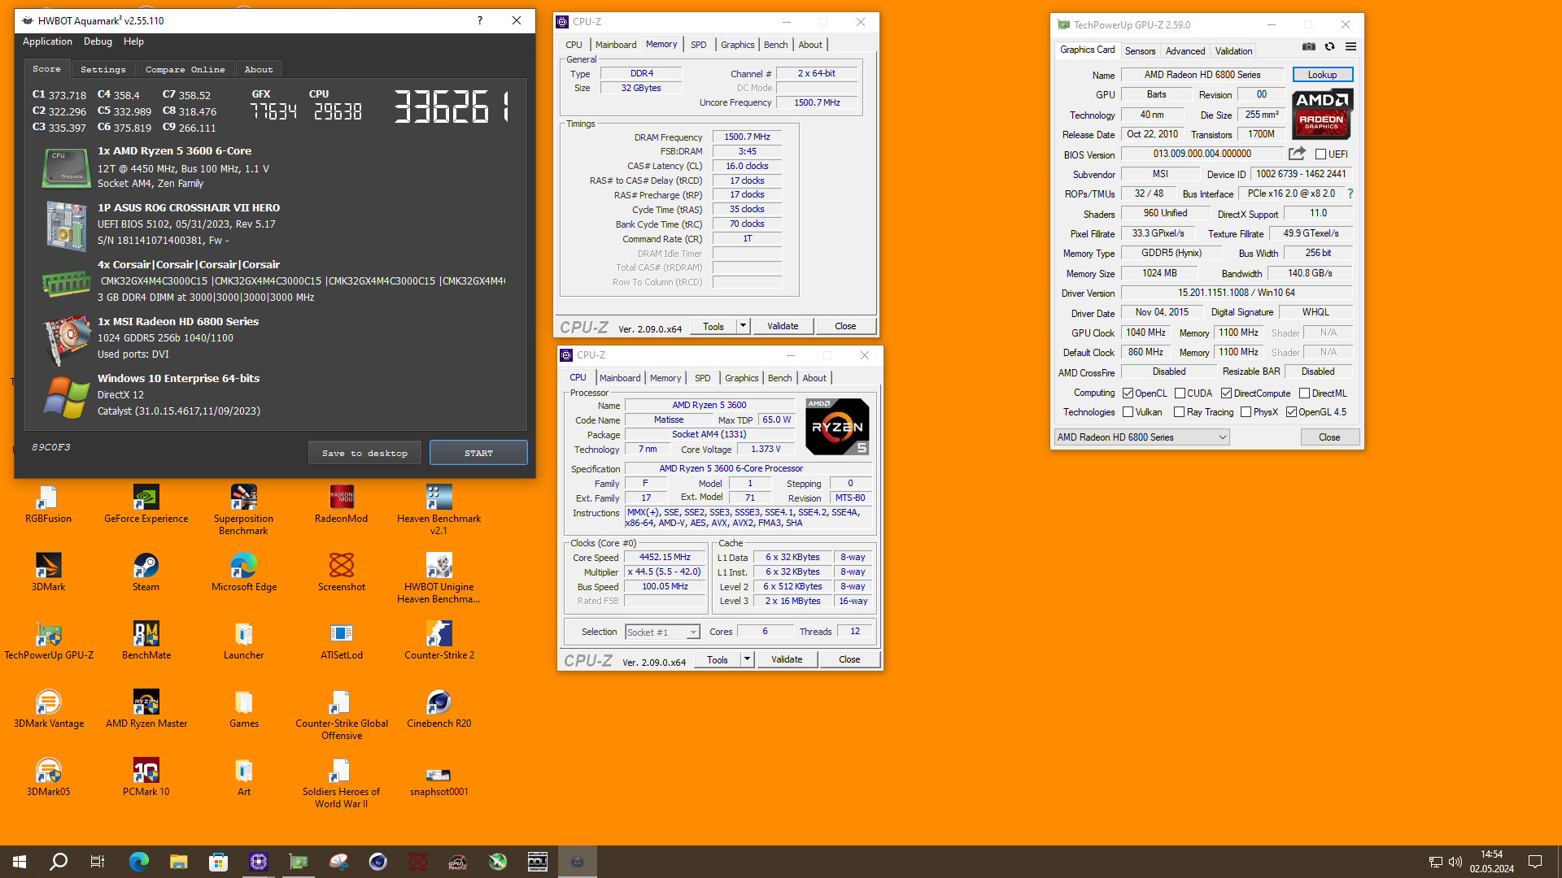Click BIOS Version share/export icon in GPU-Z
The width and height of the screenshot is (1562, 878).
pos(1297,154)
